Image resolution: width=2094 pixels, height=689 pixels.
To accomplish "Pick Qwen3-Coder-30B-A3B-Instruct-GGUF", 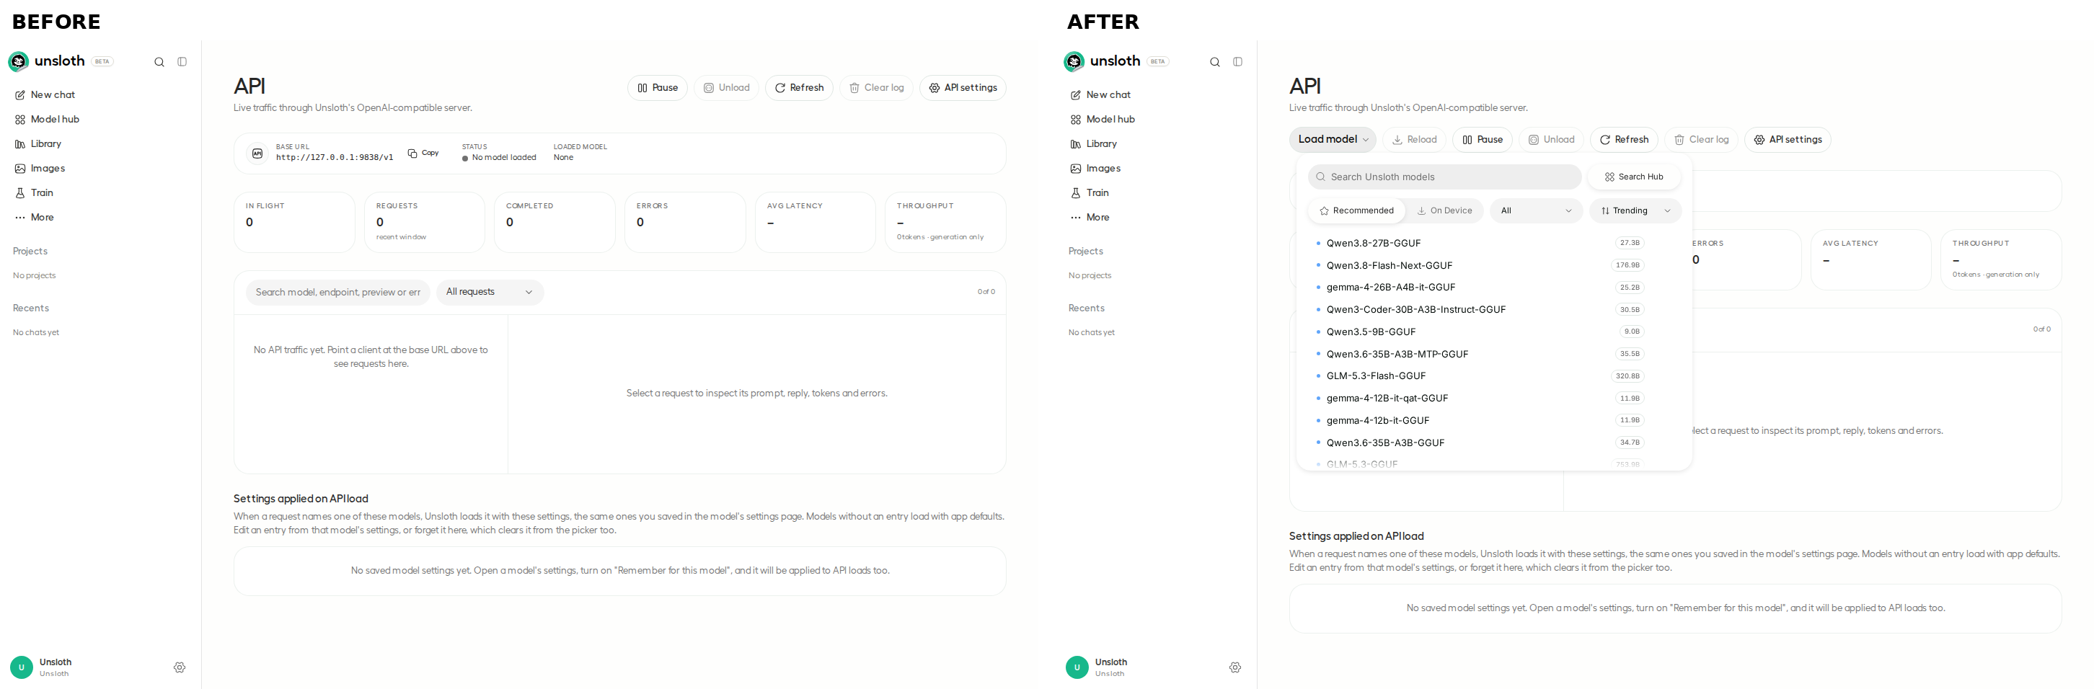I will [1480, 310].
